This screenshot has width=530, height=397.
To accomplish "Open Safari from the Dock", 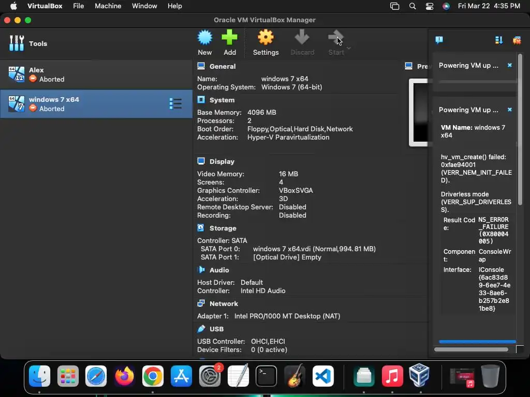I will 96,376.
